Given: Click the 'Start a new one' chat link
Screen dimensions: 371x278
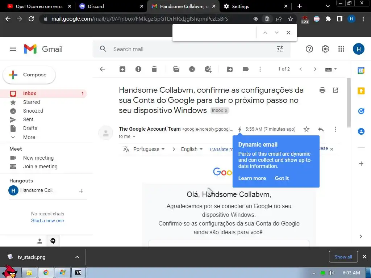Looking at the screenshot, I should point(47,220).
